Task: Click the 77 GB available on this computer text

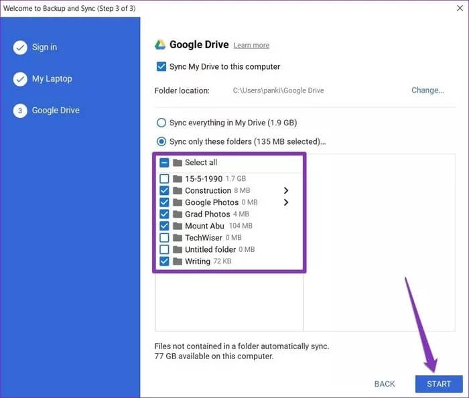Action: 214,356
